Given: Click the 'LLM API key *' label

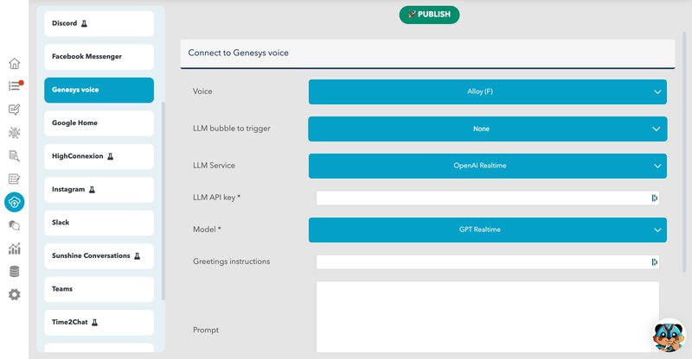Looking at the screenshot, I should [217, 198].
